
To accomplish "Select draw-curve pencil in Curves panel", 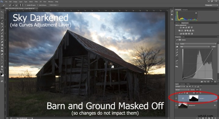I will (x=177, y=61).
